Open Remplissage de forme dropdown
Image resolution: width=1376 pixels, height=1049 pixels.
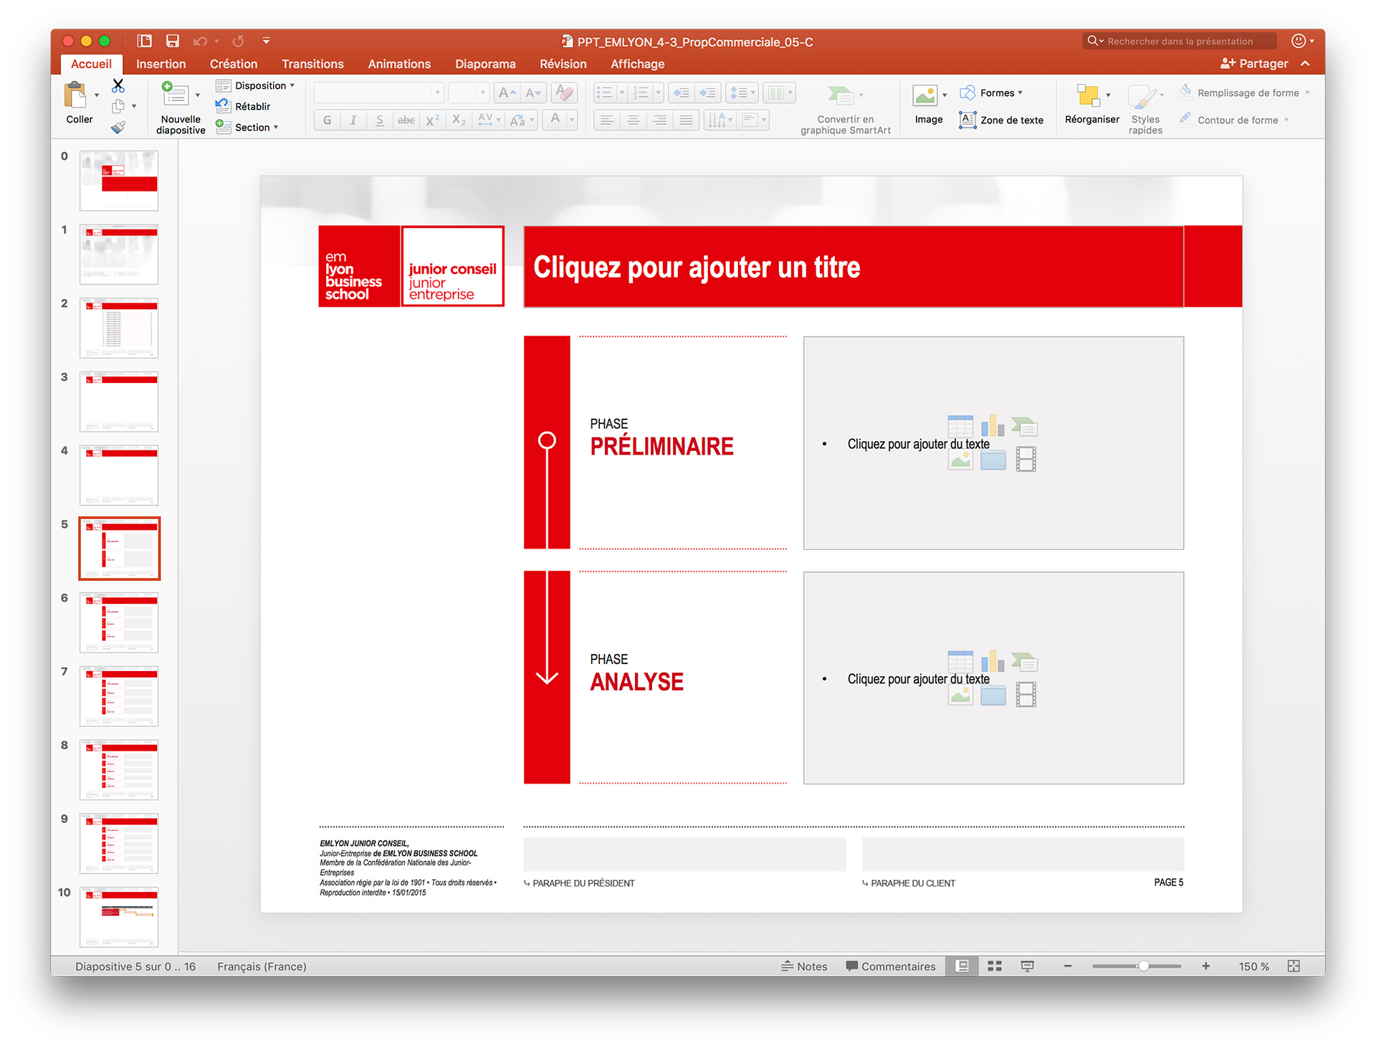click(x=1244, y=92)
